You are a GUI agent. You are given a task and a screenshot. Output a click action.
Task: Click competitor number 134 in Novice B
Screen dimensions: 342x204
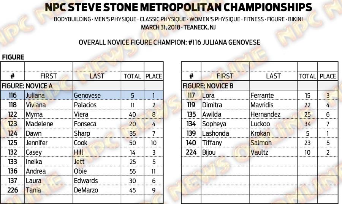tap(191, 124)
